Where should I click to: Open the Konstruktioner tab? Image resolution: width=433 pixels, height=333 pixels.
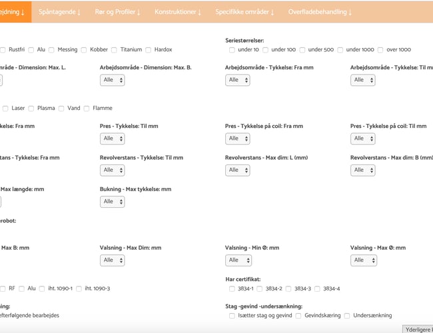[x=177, y=12]
